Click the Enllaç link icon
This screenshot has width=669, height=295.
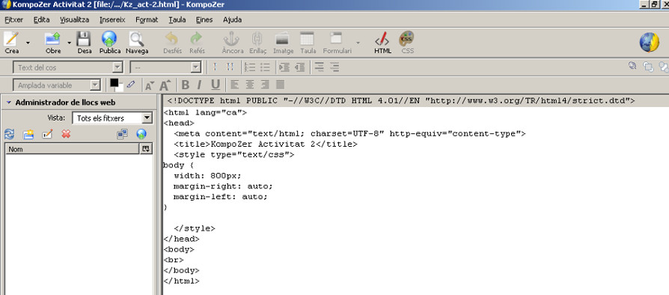click(257, 39)
